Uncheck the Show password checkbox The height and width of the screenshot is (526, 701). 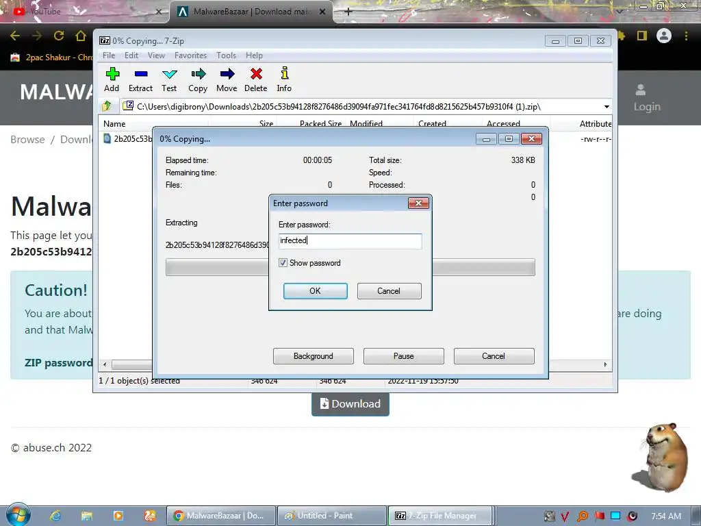tap(283, 262)
